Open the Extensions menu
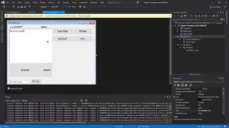The height and width of the screenshot is (128, 229). click(83, 2)
